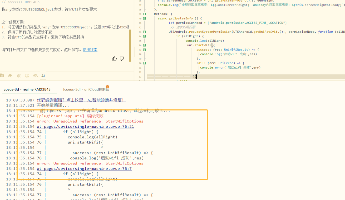Click the thumbs down feedback icon
This screenshot has height=200, width=345.
click(x=122, y=58)
